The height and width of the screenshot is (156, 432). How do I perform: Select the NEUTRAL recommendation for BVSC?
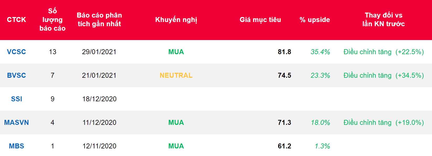pyautogui.click(x=176, y=75)
